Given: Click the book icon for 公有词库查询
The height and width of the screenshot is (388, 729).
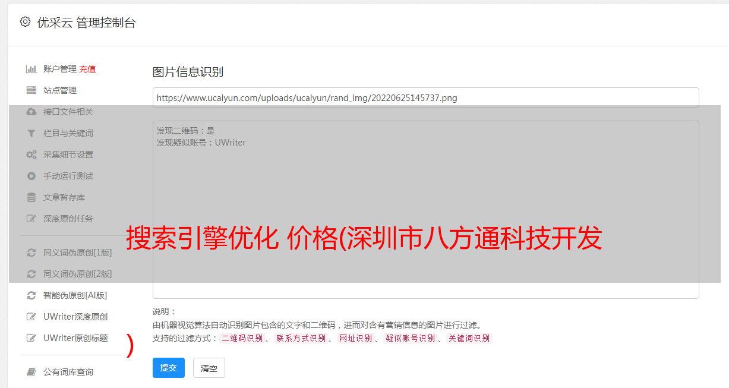Looking at the screenshot, I should (x=31, y=372).
